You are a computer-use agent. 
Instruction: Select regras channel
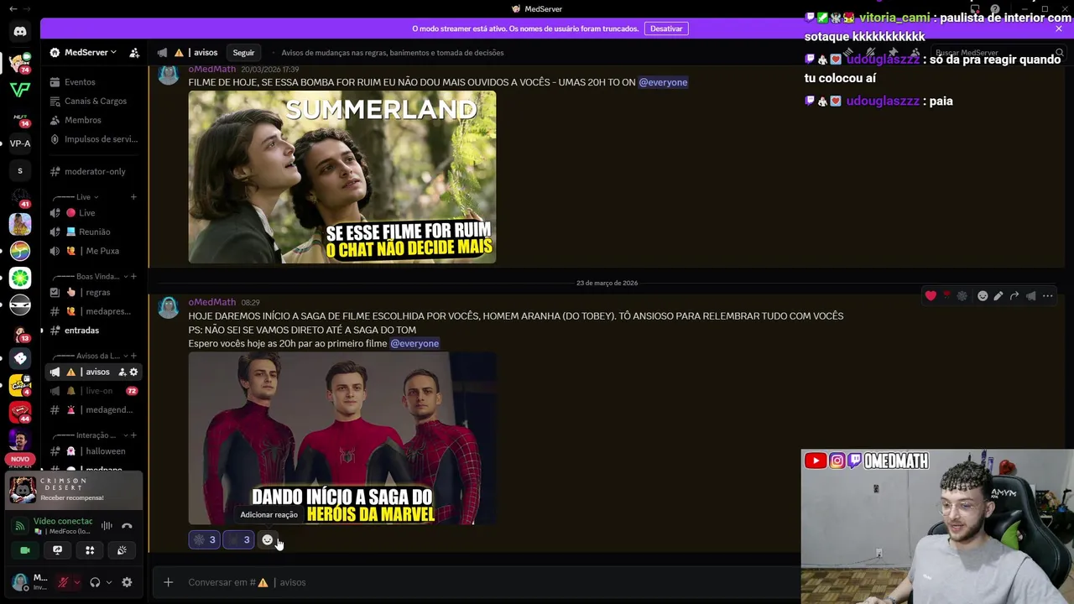point(93,292)
